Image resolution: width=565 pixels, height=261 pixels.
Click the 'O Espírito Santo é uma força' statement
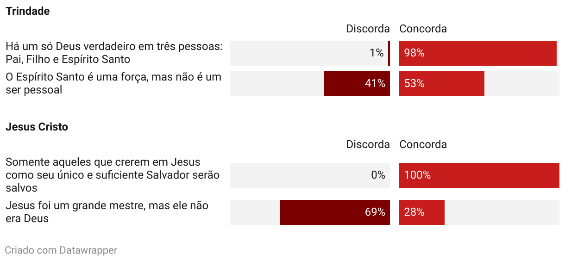(113, 84)
